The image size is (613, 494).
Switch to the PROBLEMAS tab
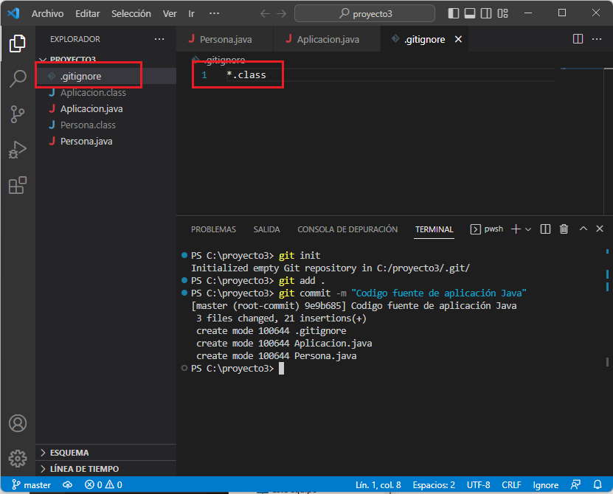[x=213, y=229]
